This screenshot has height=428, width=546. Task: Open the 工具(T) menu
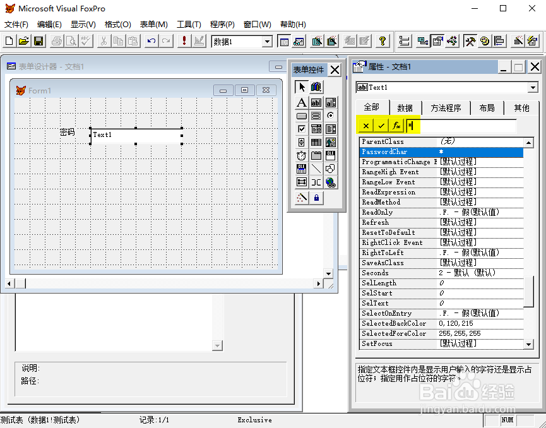tap(189, 25)
